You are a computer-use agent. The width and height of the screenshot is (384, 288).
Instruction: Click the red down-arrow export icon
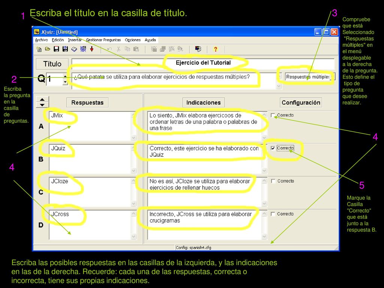tap(92, 49)
